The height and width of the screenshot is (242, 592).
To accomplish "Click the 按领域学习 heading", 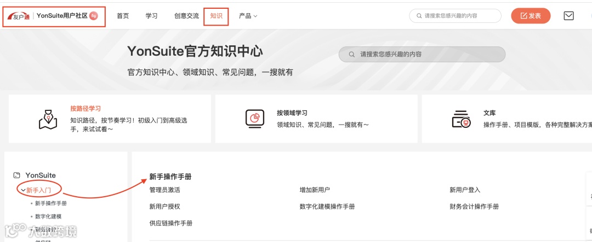I will coord(292,113).
